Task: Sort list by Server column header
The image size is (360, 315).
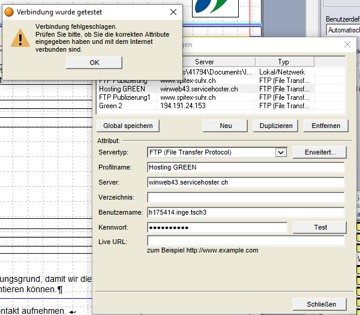Action: [x=204, y=62]
